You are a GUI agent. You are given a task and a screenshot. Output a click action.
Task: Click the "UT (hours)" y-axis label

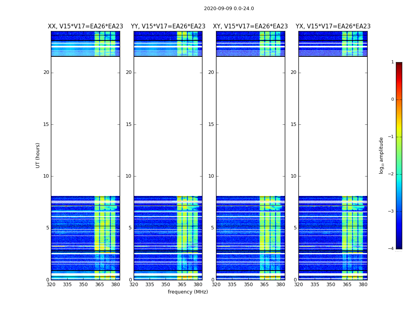38,155
